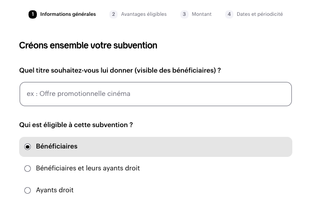Click the step 2 number badge

[x=113, y=14]
